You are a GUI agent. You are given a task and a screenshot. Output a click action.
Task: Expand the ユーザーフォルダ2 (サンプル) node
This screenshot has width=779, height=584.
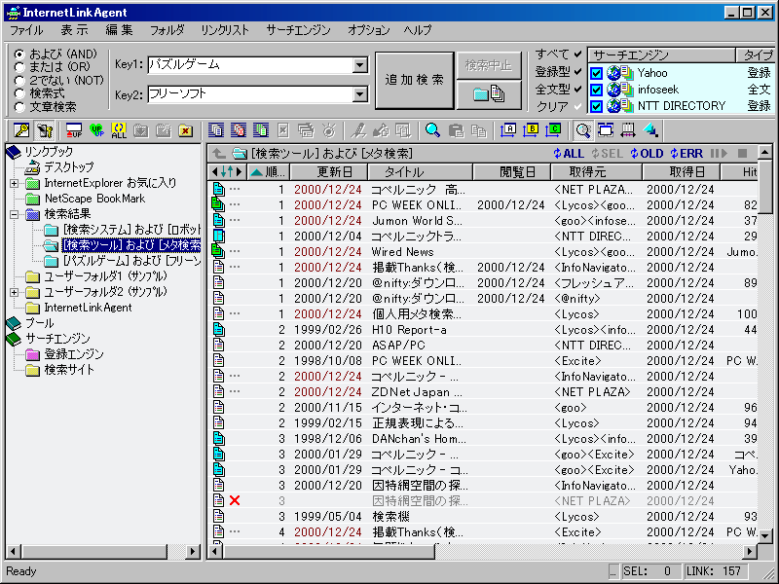point(15,292)
